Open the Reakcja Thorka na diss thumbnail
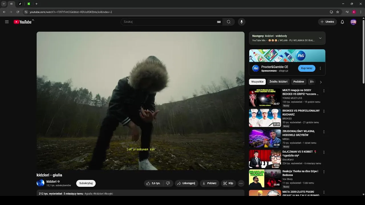 pos(265,179)
